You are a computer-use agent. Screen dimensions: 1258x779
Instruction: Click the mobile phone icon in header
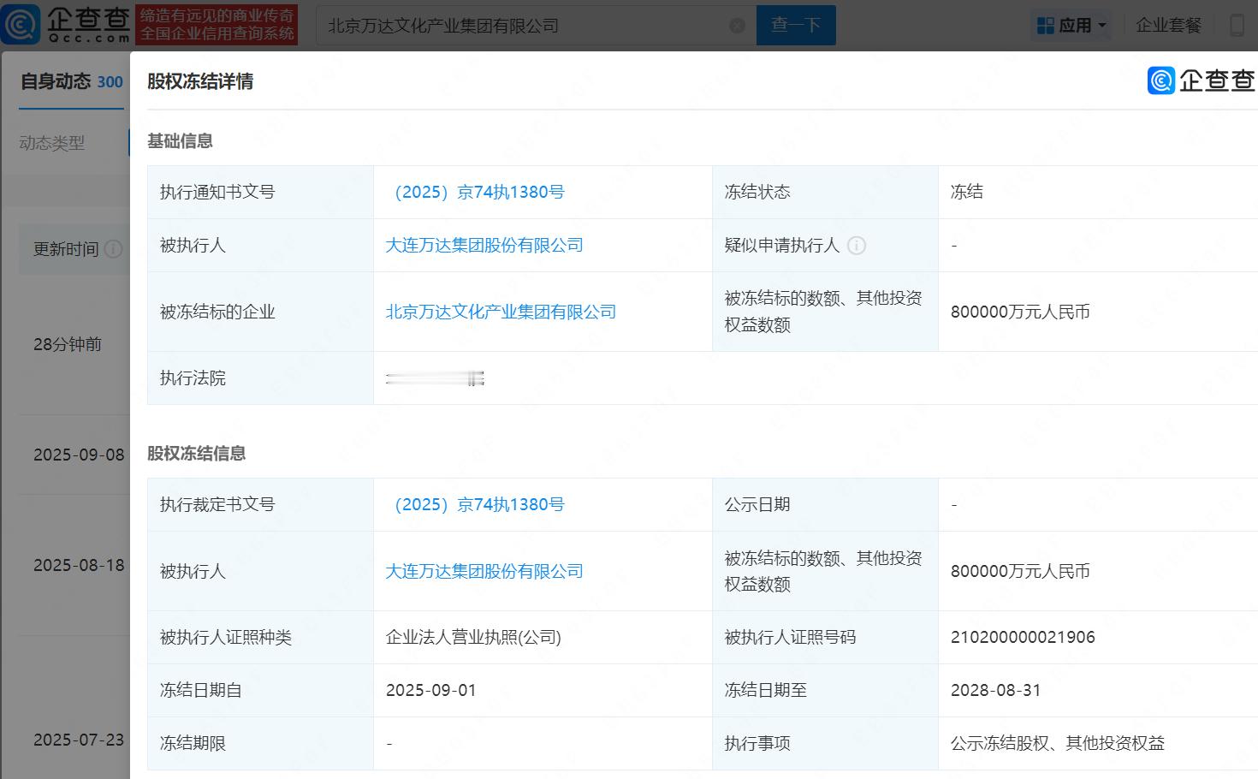click(x=1237, y=26)
